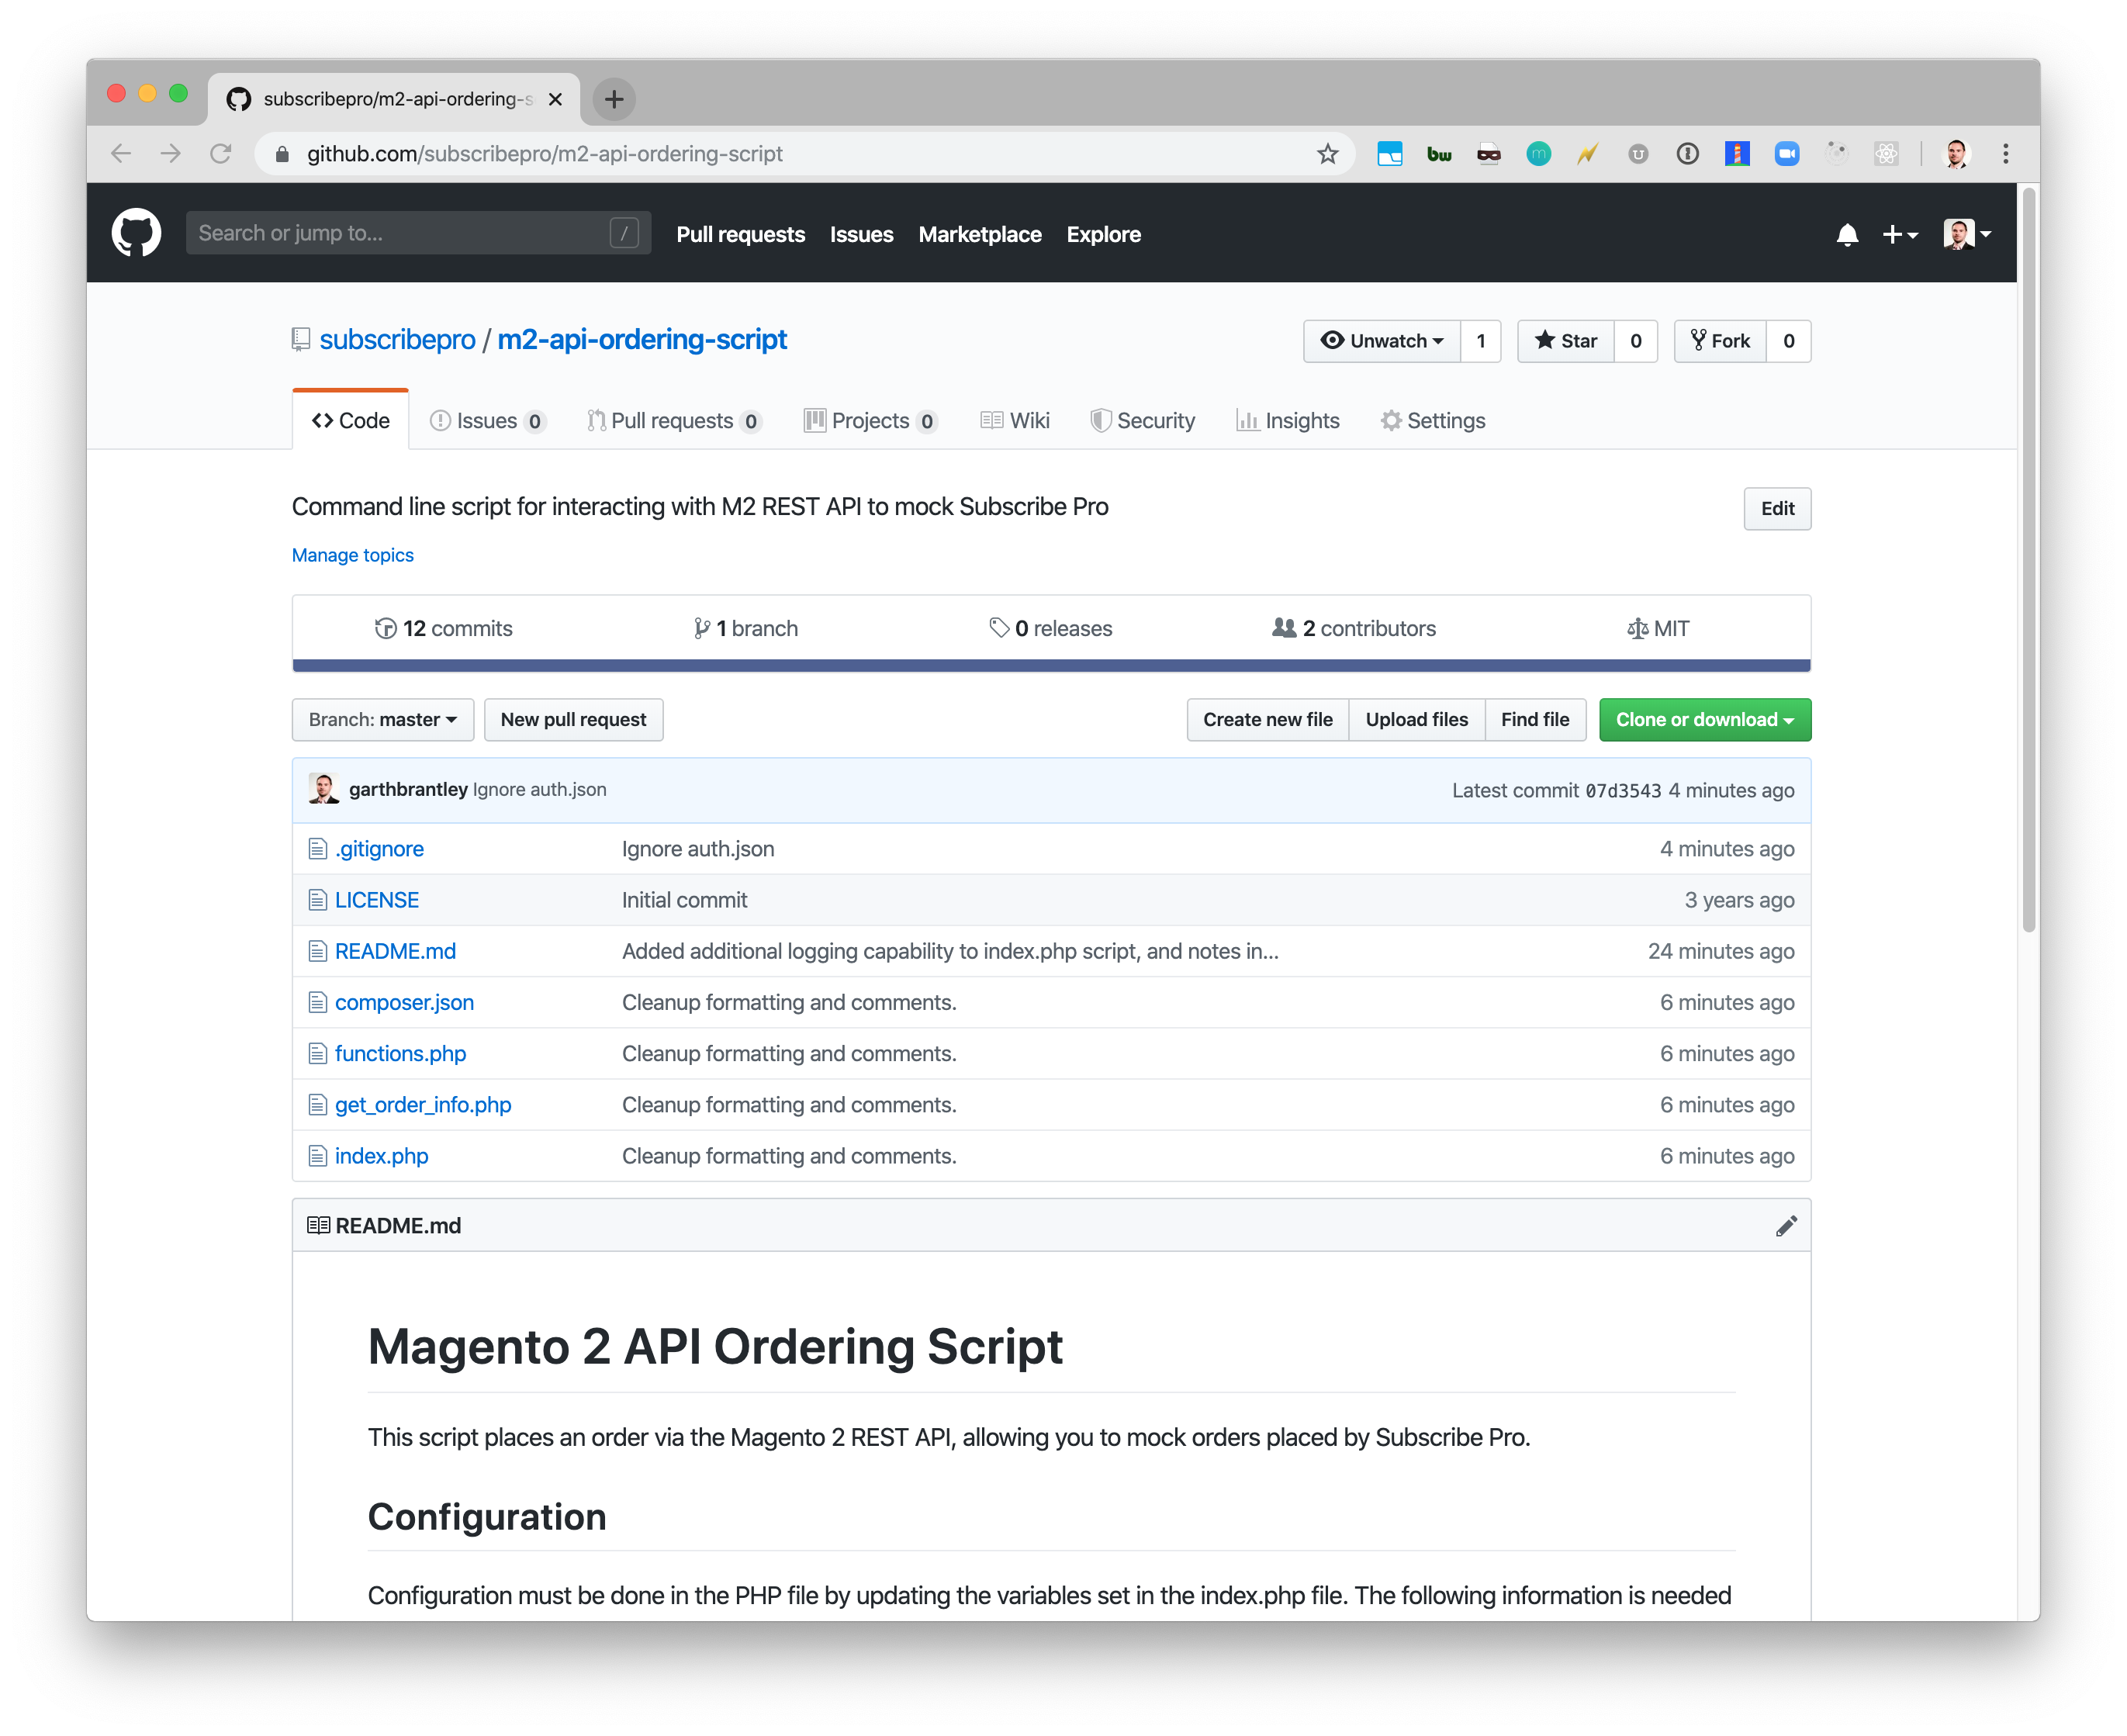Focus the Search or jump to field
The height and width of the screenshot is (1736, 2127).
coord(418,233)
